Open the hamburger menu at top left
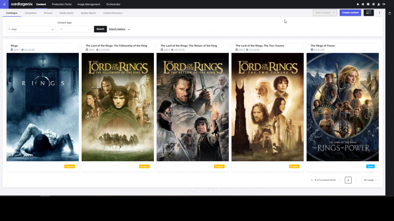This screenshot has width=394, height=221. [x=4, y=4]
